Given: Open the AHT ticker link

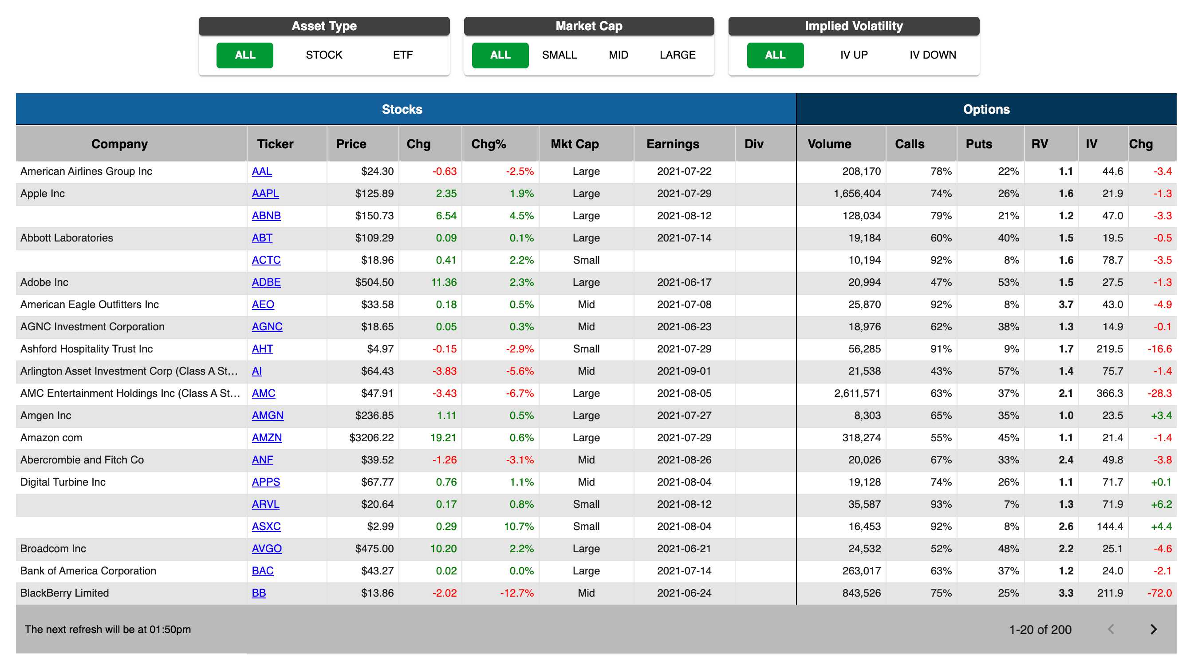Looking at the screenshot, I should 262,349.
